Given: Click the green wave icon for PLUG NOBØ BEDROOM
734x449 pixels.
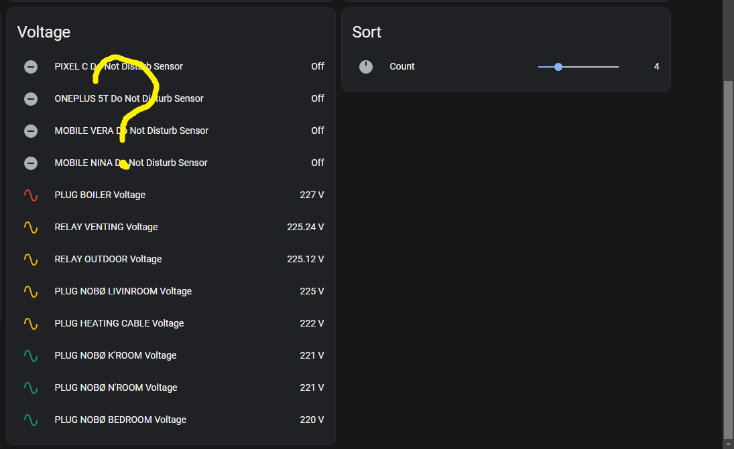Looking at the screenshot, I should point(31,420).
